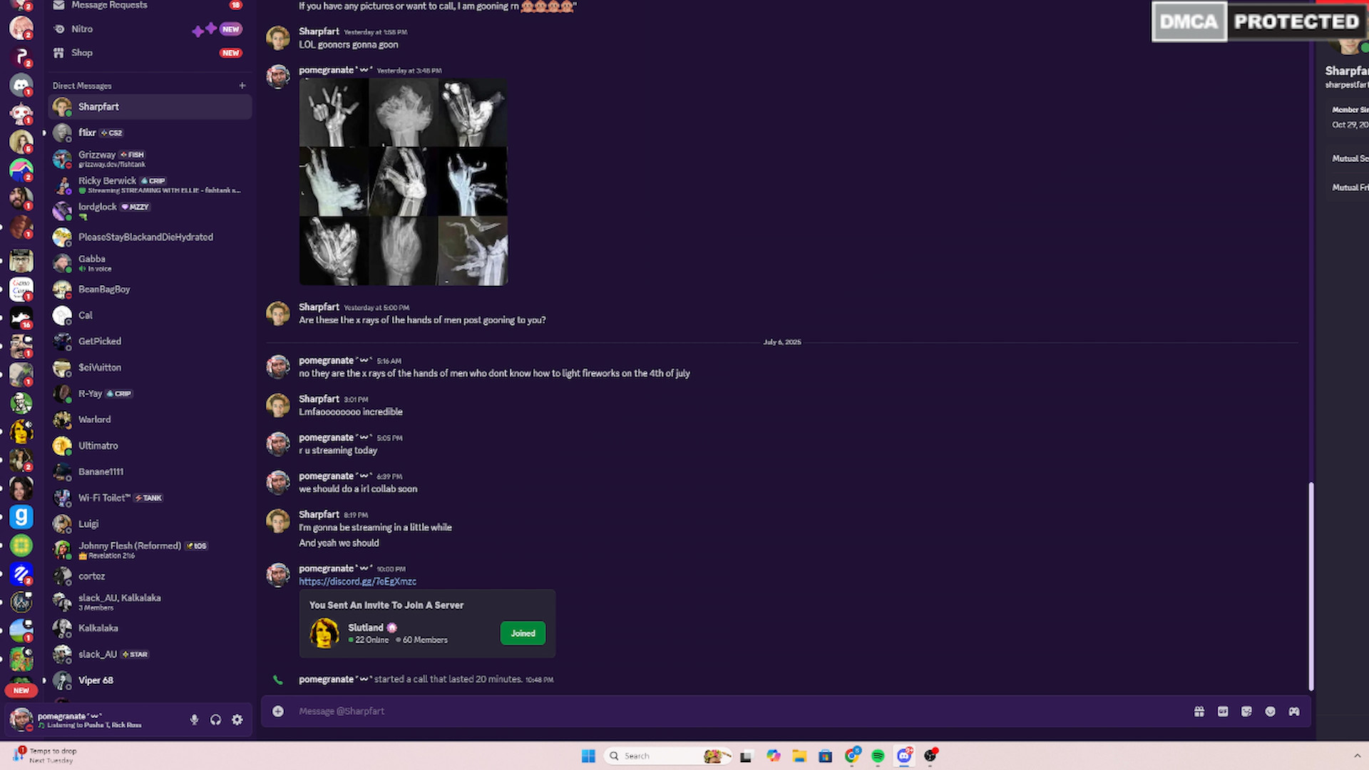
Task: Open the lordglock conversation
Action: point(150,211)
